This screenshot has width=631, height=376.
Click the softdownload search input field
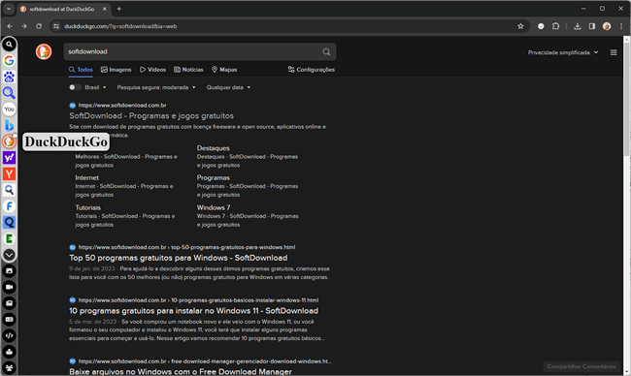[x=193, y=51]
